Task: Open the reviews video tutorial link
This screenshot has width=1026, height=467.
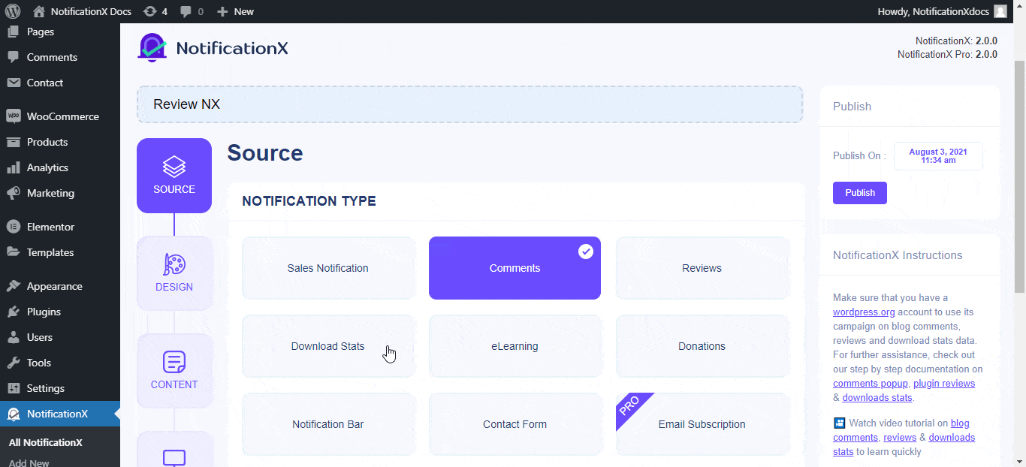Action: point(900,438)
